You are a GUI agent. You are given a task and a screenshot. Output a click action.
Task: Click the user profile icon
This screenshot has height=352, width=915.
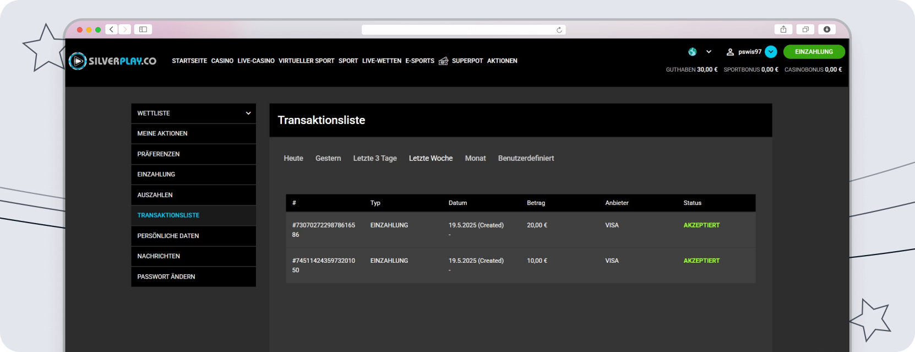click(730, 52)
